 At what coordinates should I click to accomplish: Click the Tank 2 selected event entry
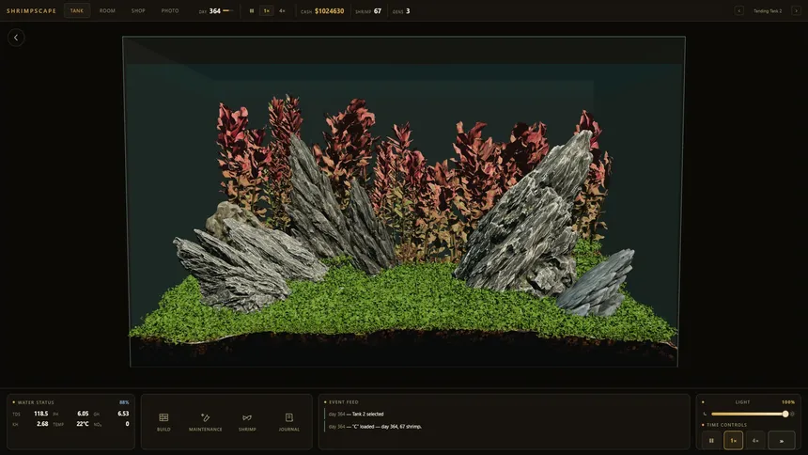[x=356, y=414]
